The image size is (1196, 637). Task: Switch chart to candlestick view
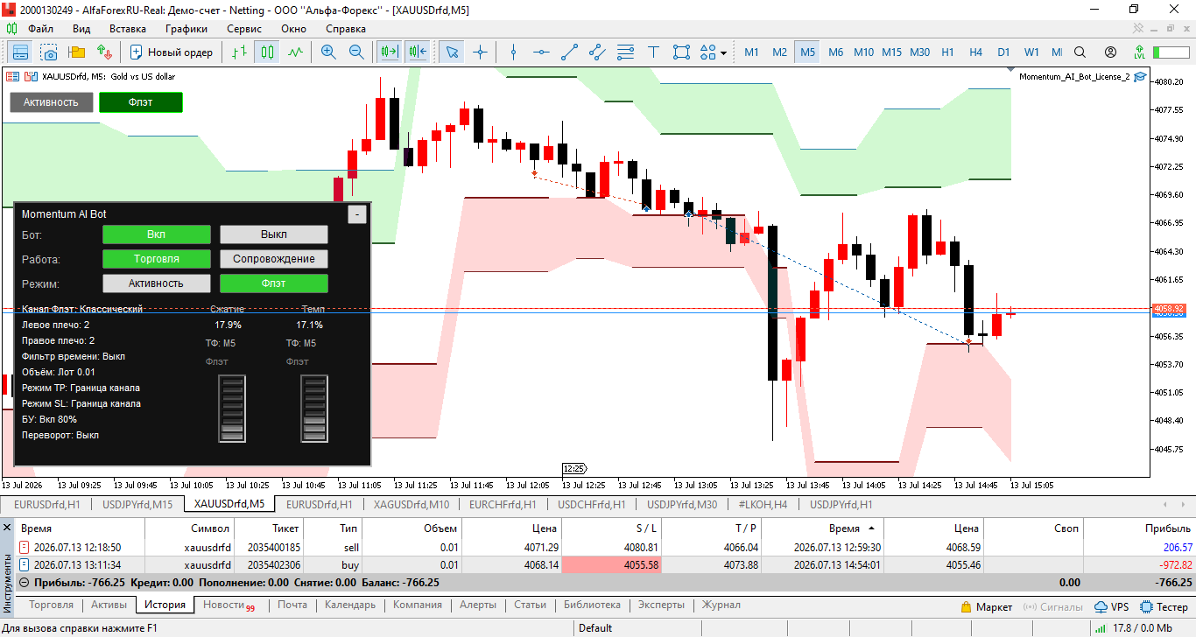(x=267, y=52)
